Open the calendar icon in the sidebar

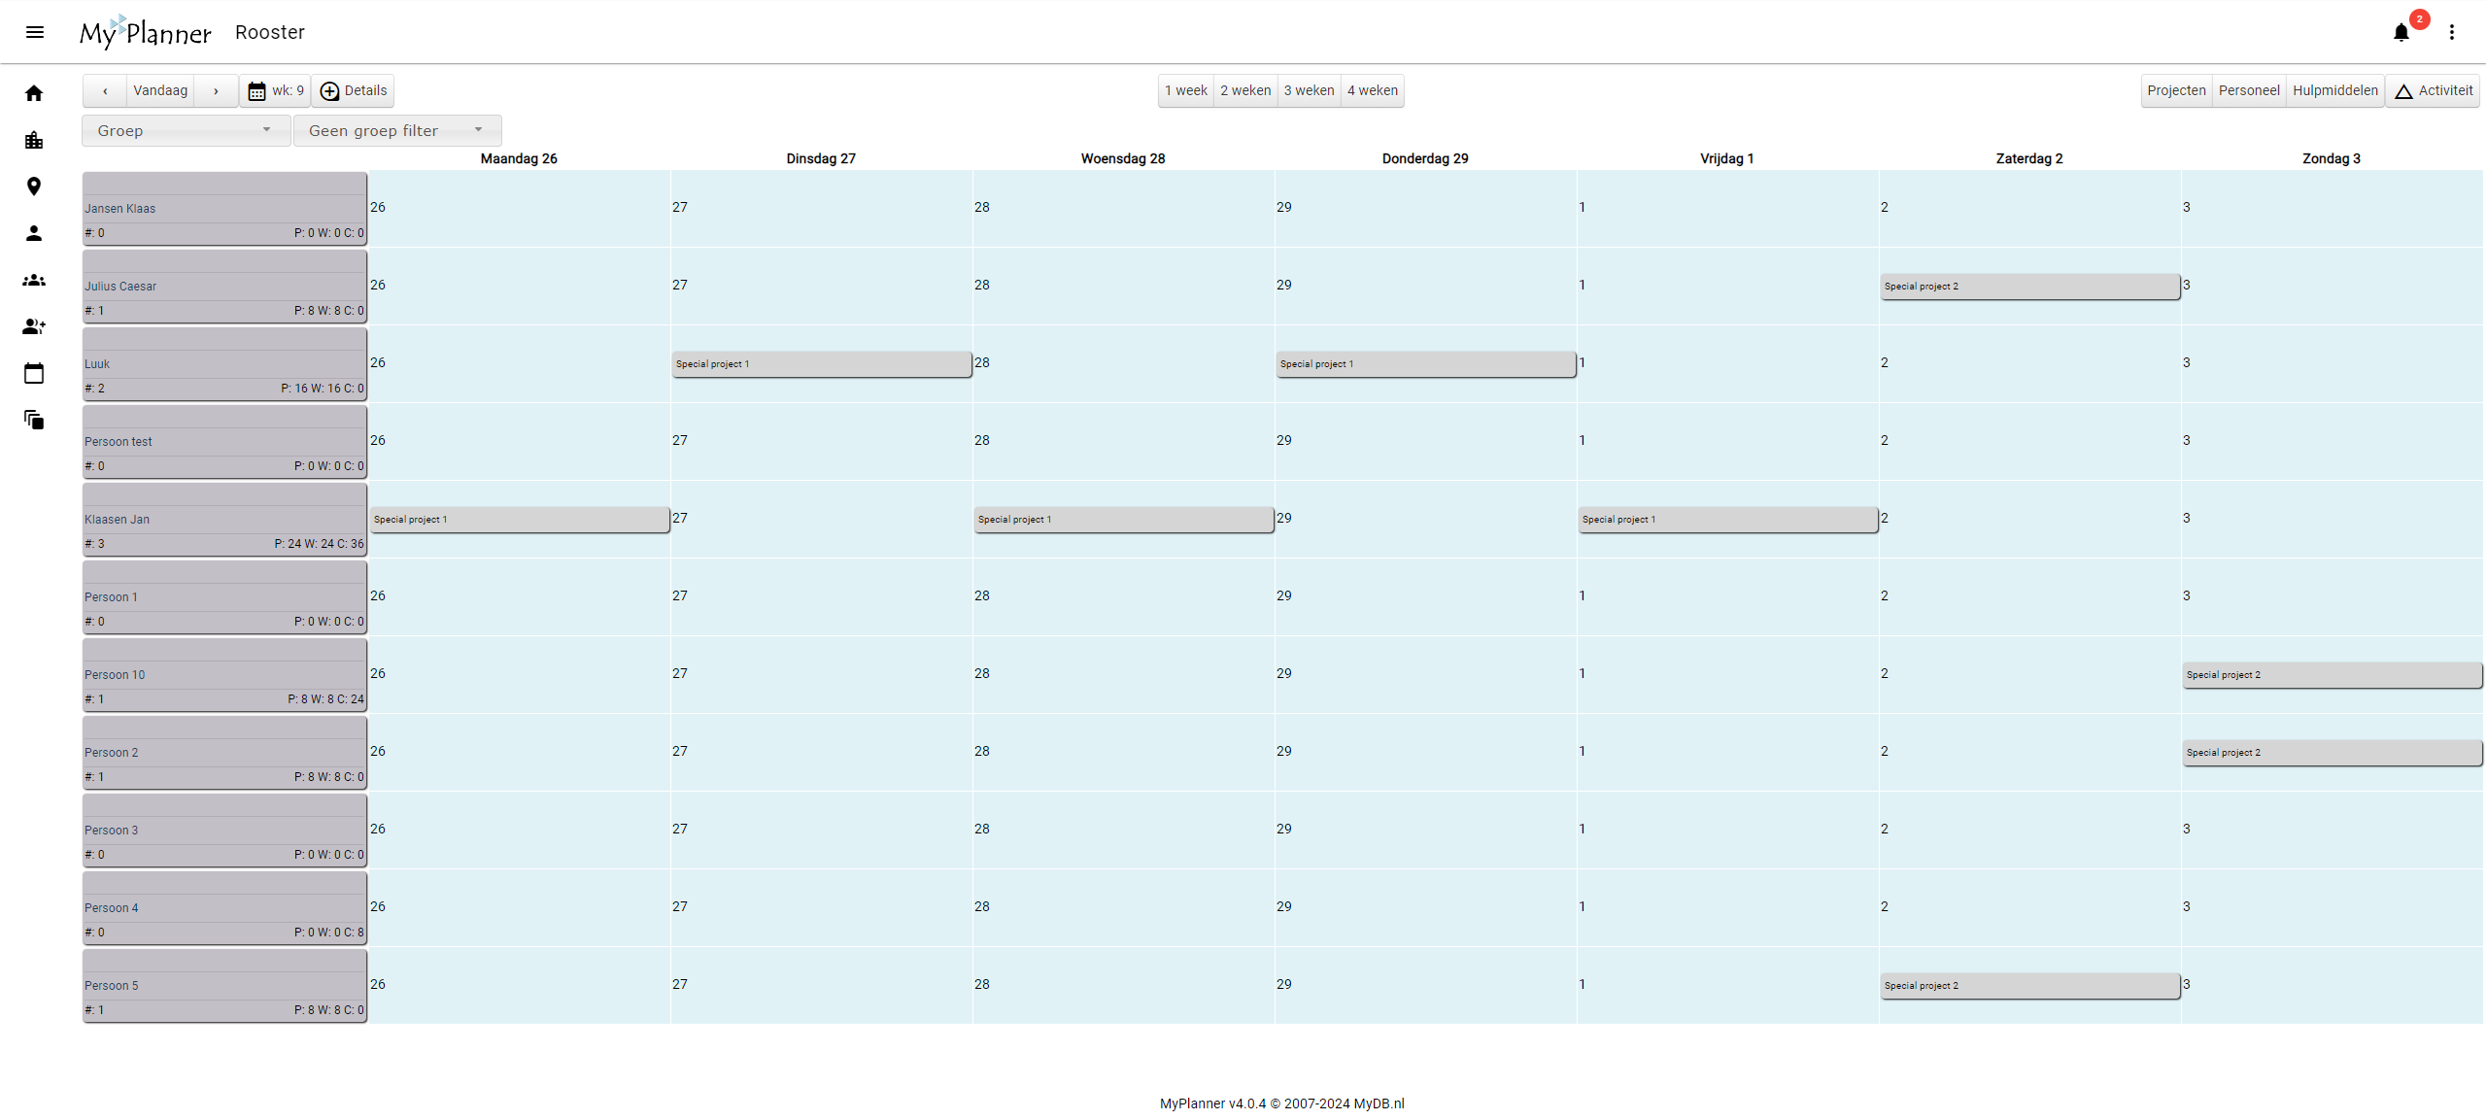point(34,373)
